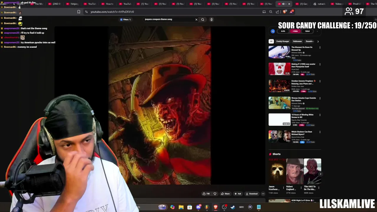Screen dimensions: 377x212
Task: Click the youtube.com address bar URL
Action: click(x=112, y=12)
